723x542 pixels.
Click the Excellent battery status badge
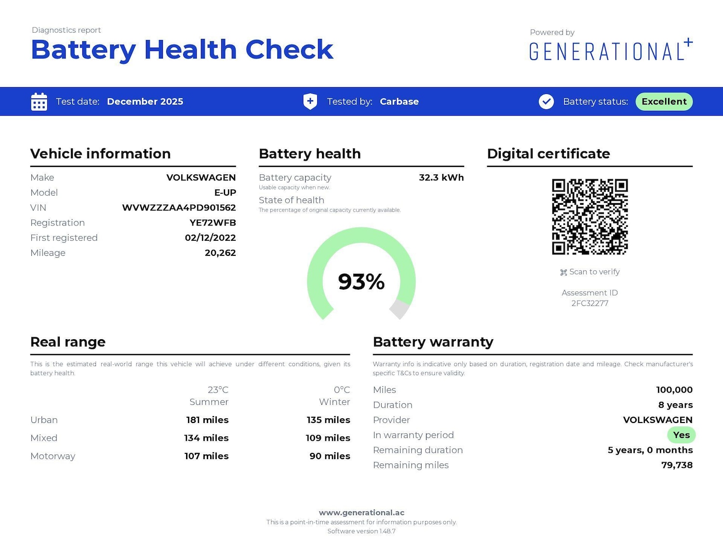point(664,102)
